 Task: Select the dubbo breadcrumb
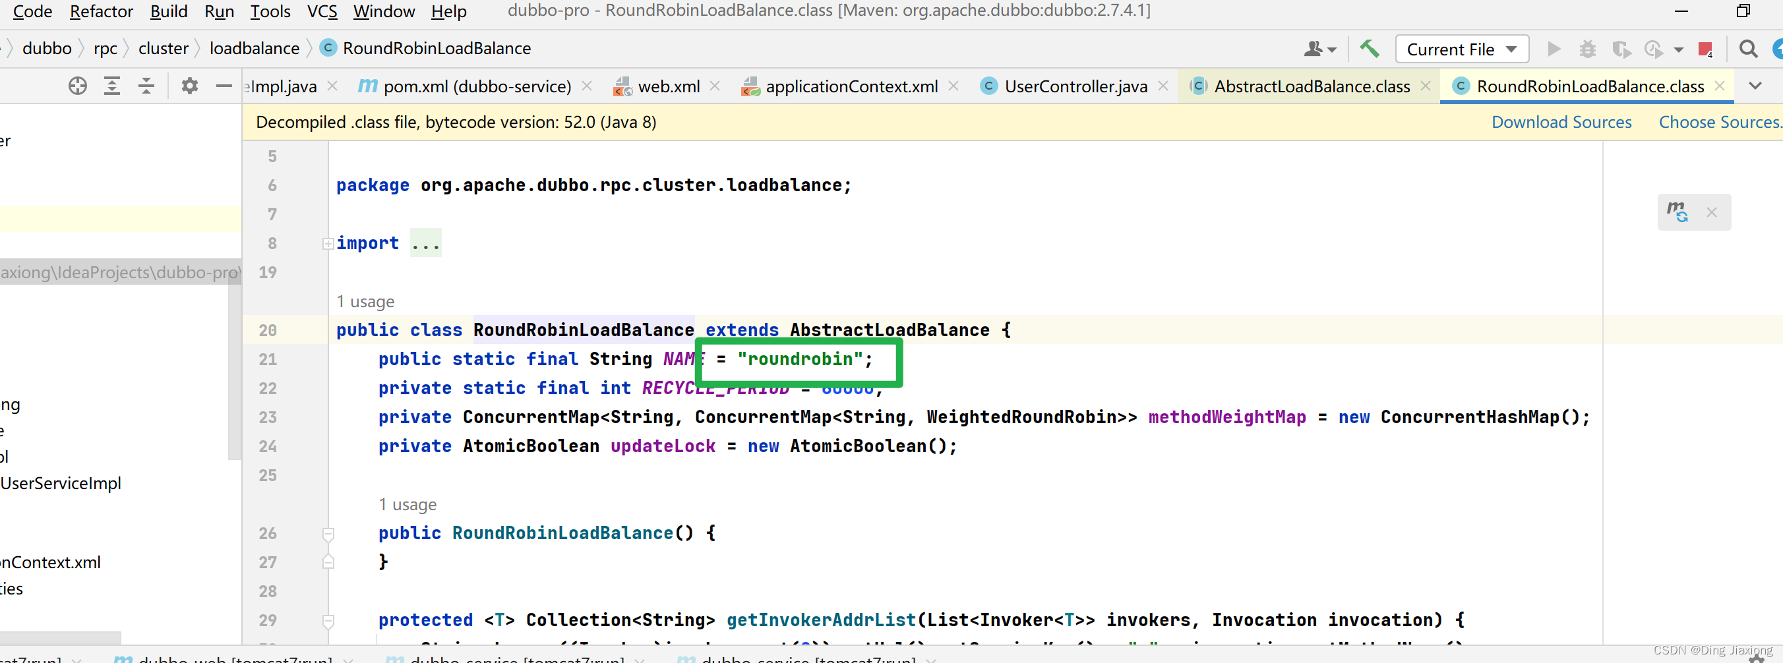47,49
